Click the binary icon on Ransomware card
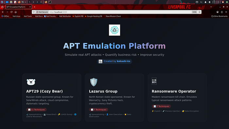This screenshot has width=229, height=129. click(154, 81)
